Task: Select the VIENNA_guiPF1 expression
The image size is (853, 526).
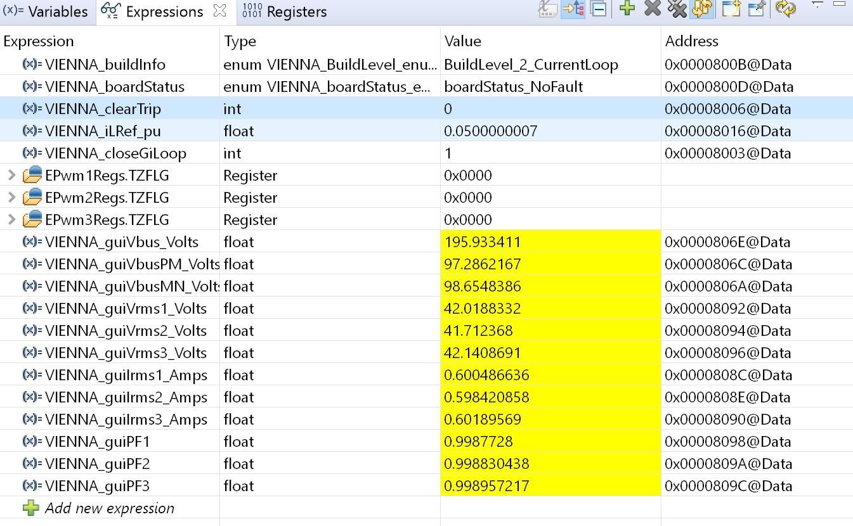Action: point(98,442)
